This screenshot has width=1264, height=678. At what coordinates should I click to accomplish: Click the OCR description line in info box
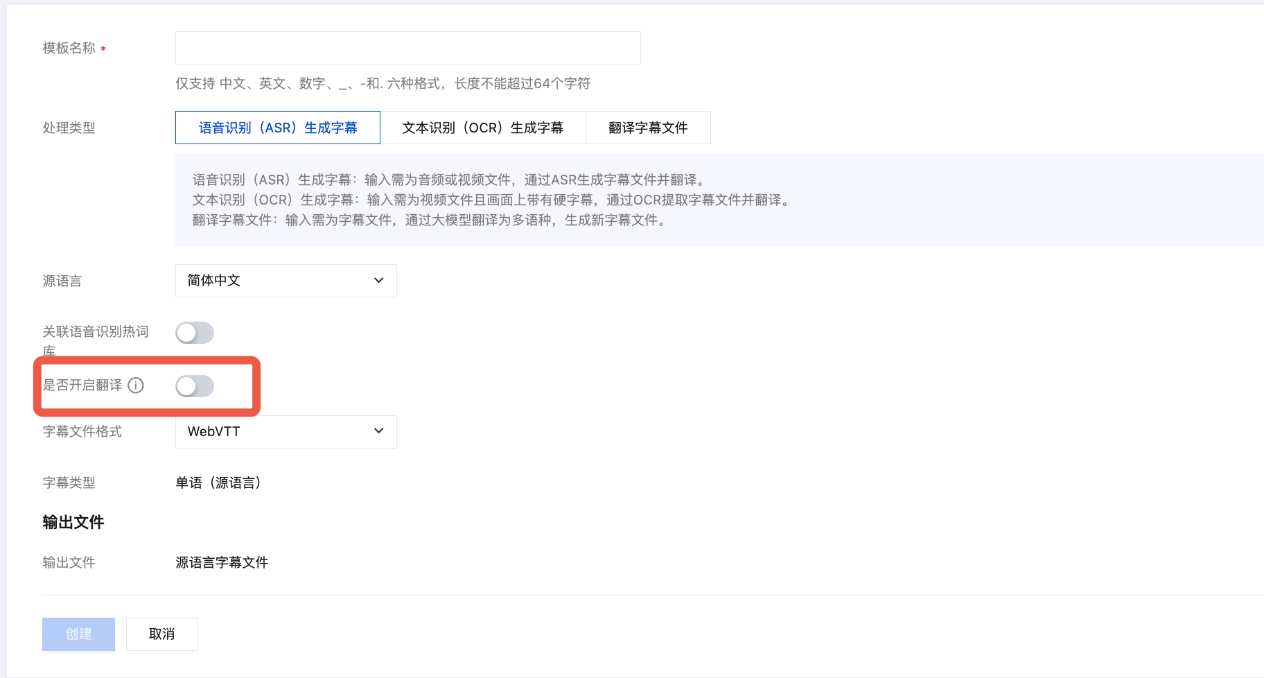493,200
